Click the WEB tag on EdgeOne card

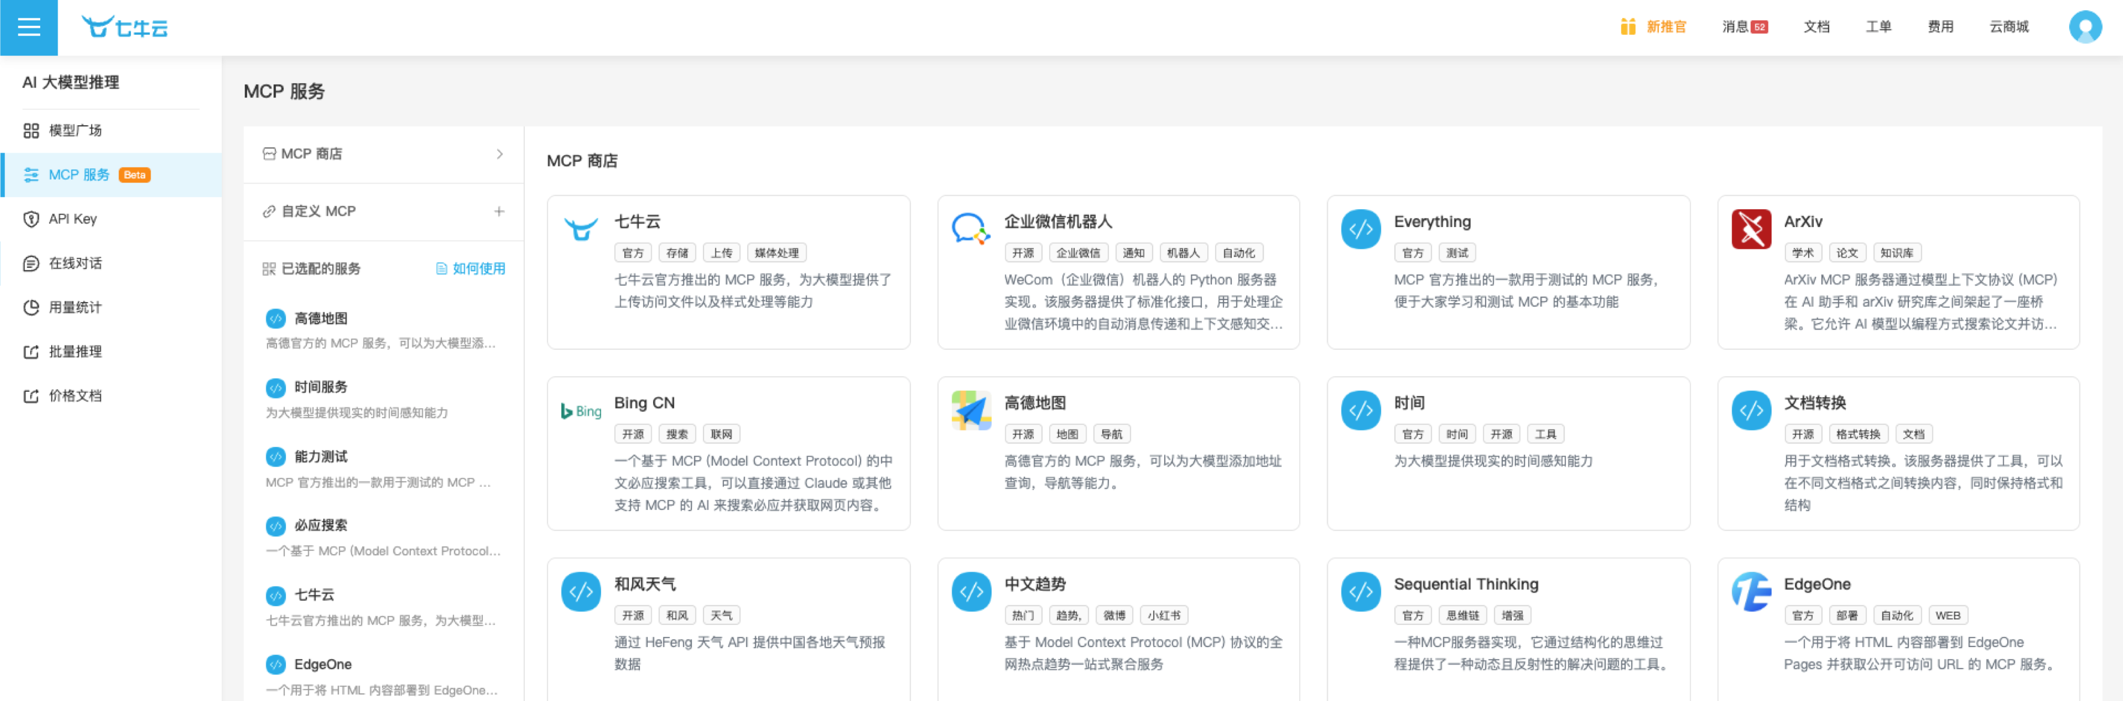coord(1947,615)
